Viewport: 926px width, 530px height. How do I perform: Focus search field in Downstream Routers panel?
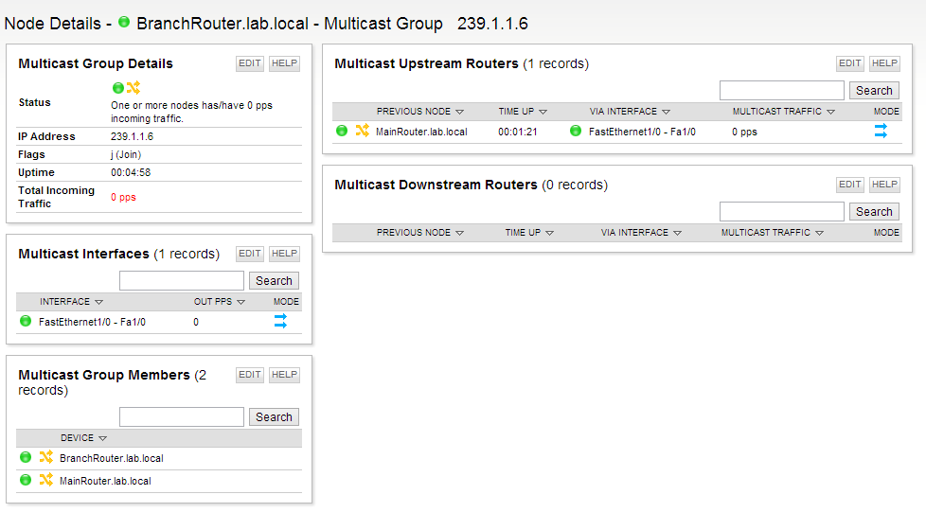(782, 211)
